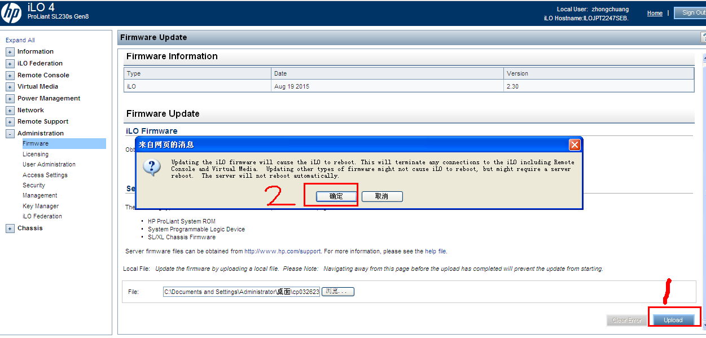Click the iLO 4 product title
Screen dimensions: 706x338
click(x=41, y=7)
